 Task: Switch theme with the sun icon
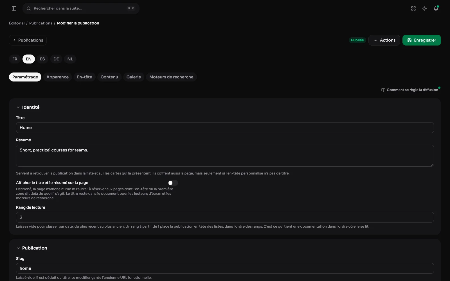point(425,8)
